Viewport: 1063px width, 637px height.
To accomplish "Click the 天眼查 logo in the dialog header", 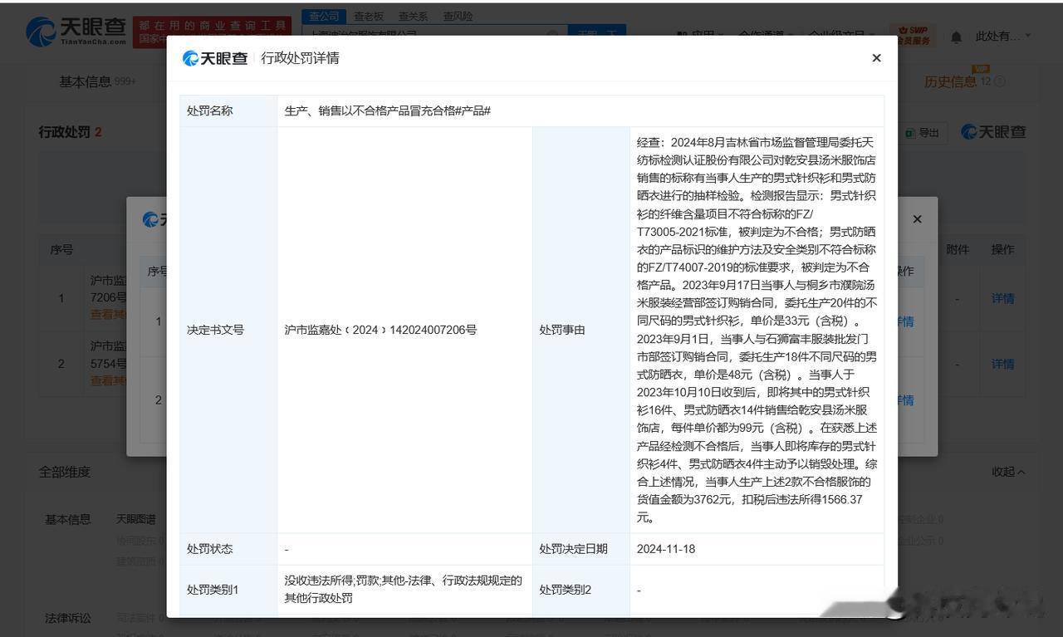I will (215, 58).
